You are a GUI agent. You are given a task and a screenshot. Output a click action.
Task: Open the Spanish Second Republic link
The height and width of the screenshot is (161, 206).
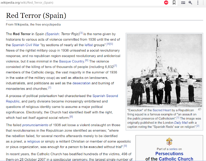click(105, 96)
